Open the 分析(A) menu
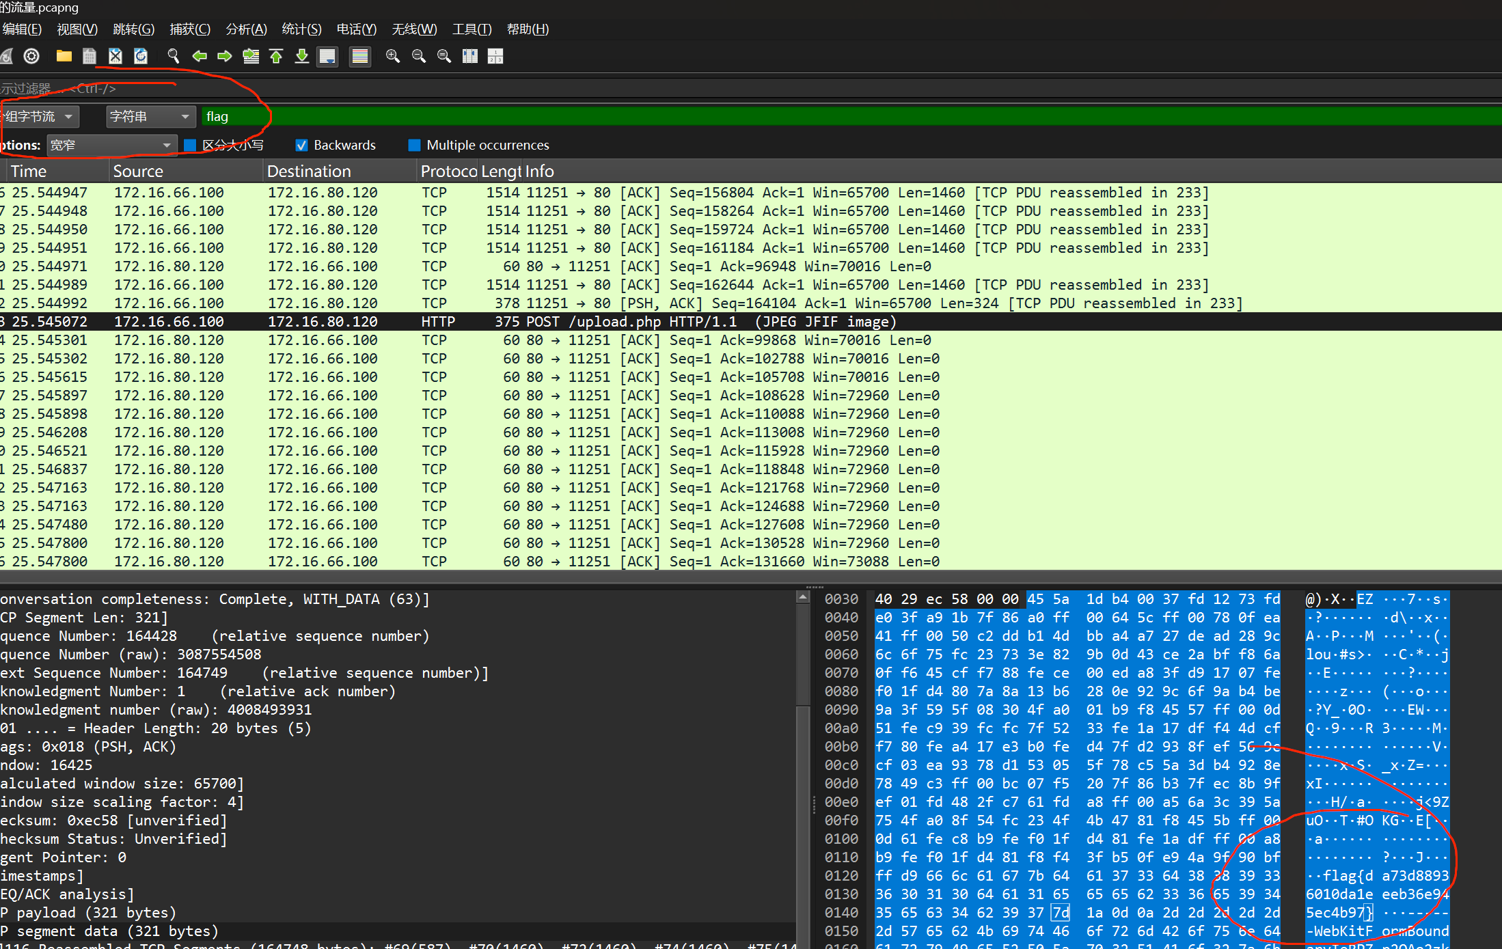 [x=246, y=29]
